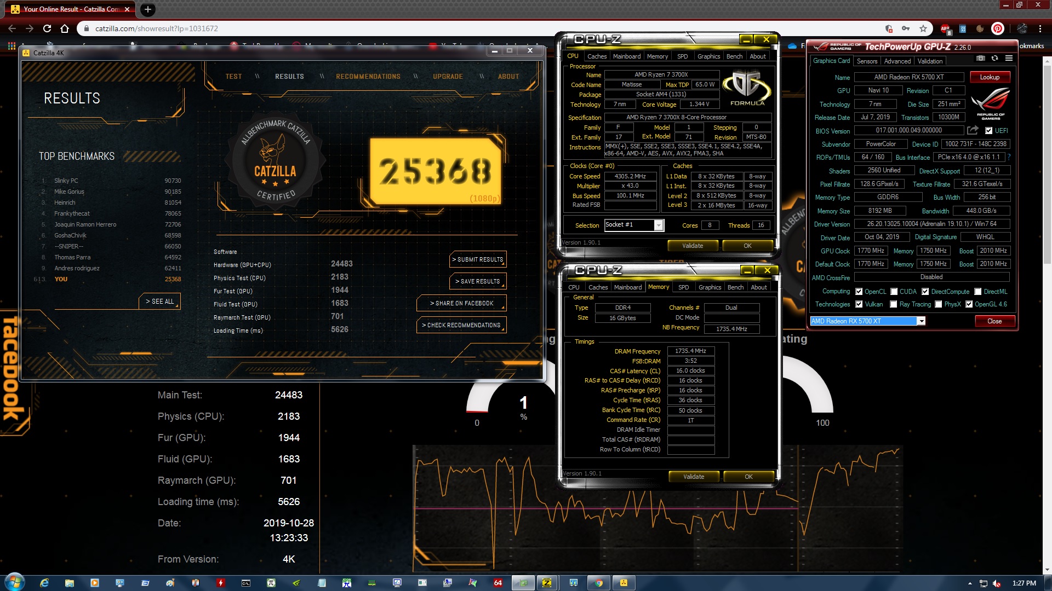Open the Windows Start orb
This screenshot has height=591, width=1052.
pos(14,582)
